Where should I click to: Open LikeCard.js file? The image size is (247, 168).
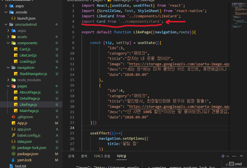coord(28,55)
